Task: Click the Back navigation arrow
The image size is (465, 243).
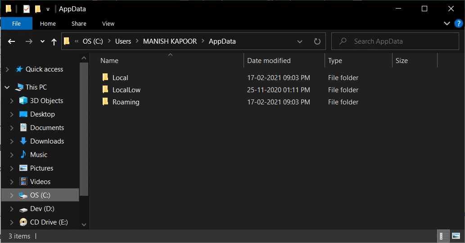Action: pyautogui.click(x=12, y=41)
